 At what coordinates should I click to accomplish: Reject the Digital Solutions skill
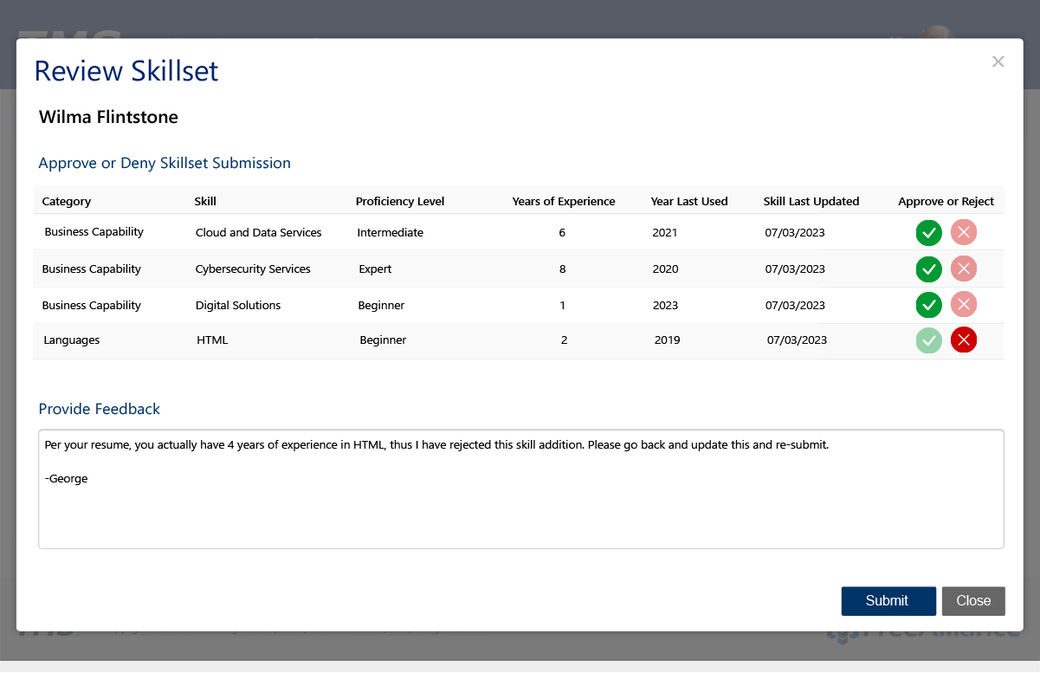pos(963,305)
